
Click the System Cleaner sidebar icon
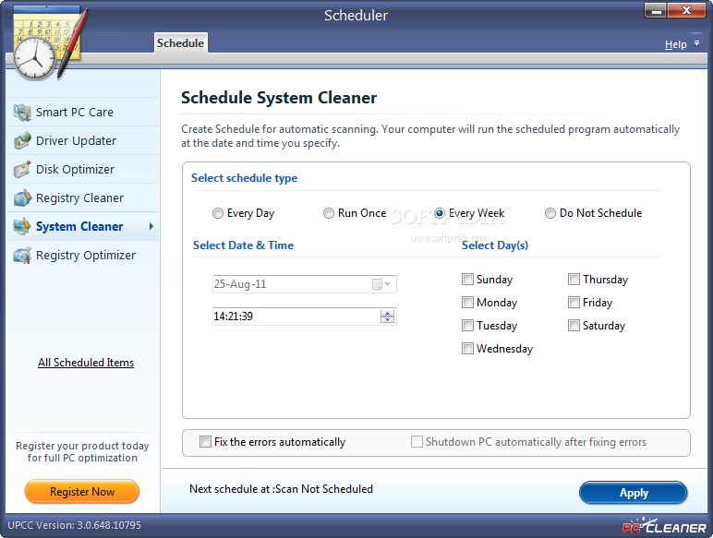point(22,226)
